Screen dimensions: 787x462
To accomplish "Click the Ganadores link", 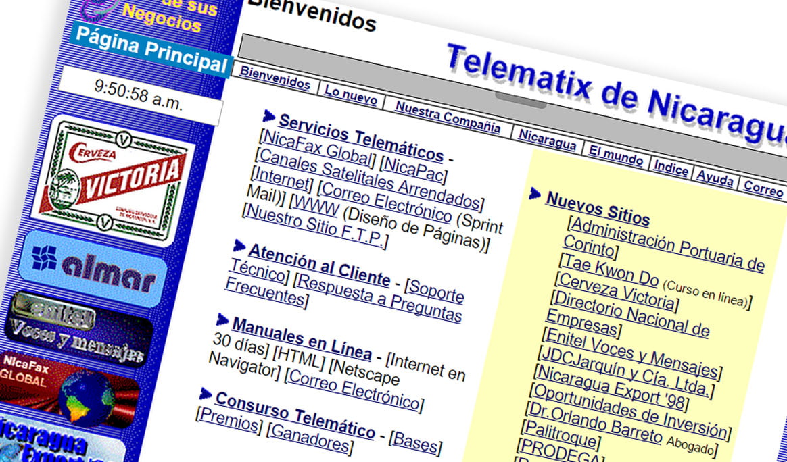I will click(x=310, y=438).
